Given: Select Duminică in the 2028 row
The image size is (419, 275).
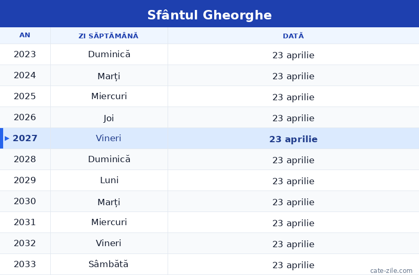Looking at the screenshot, I should 109,159.
